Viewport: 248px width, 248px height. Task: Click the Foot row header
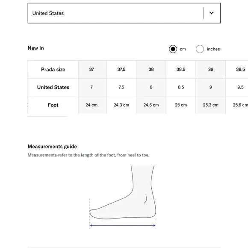53,105
